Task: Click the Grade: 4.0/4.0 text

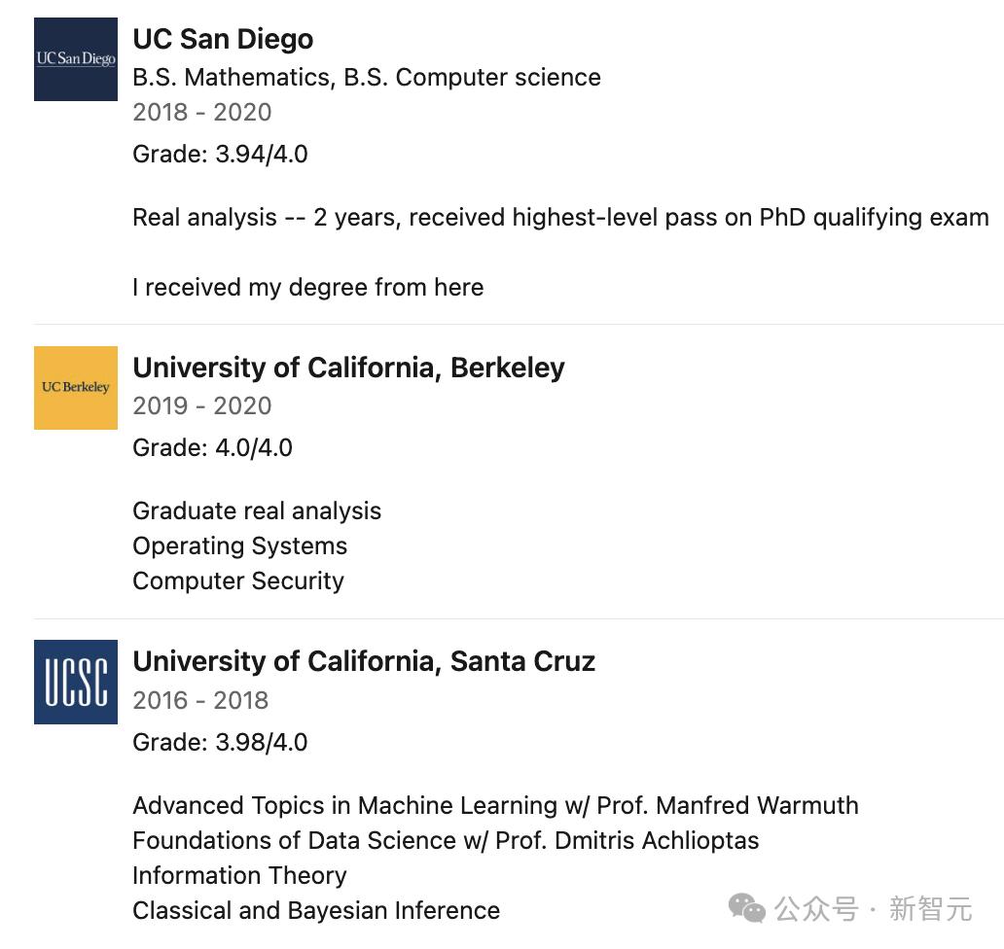Action: click(212, 447)
